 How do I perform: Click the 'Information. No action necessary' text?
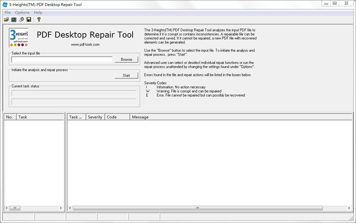[x=181, y=87]
